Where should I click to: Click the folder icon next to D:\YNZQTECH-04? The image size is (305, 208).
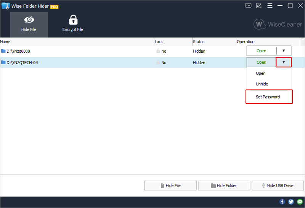coord(3,62)
